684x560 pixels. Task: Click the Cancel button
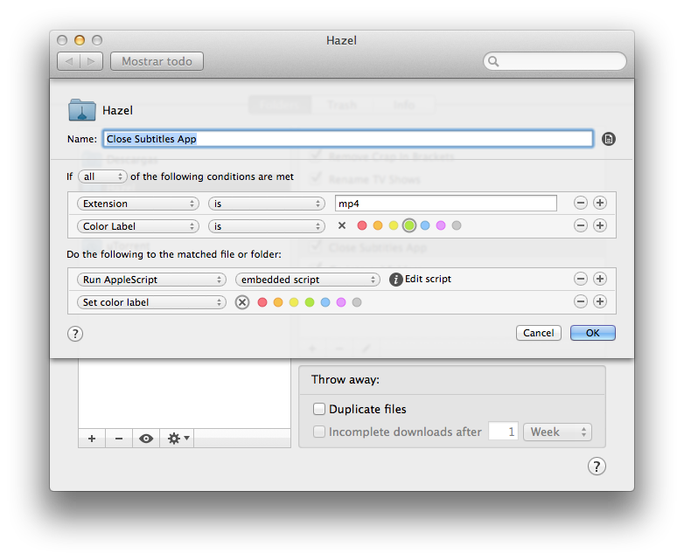click(539, 333)
